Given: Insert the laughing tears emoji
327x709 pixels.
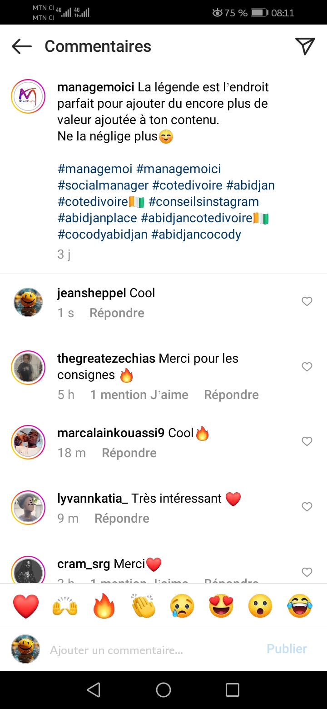Looking at the screenshot, I should pos(300,606).
